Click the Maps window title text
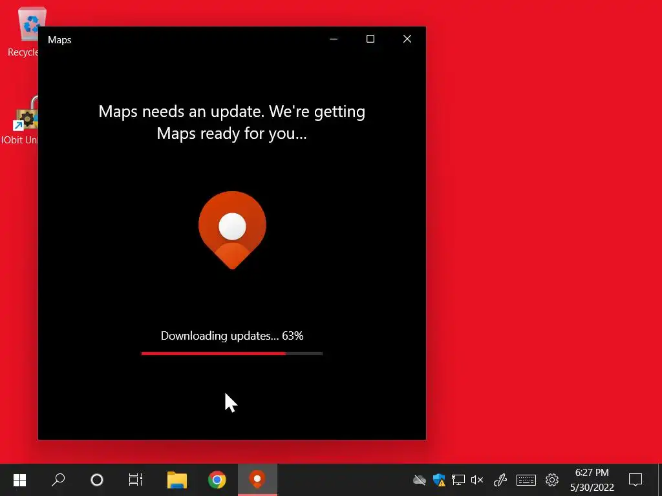This screenshot has width=662, height=496. point(59,39)
